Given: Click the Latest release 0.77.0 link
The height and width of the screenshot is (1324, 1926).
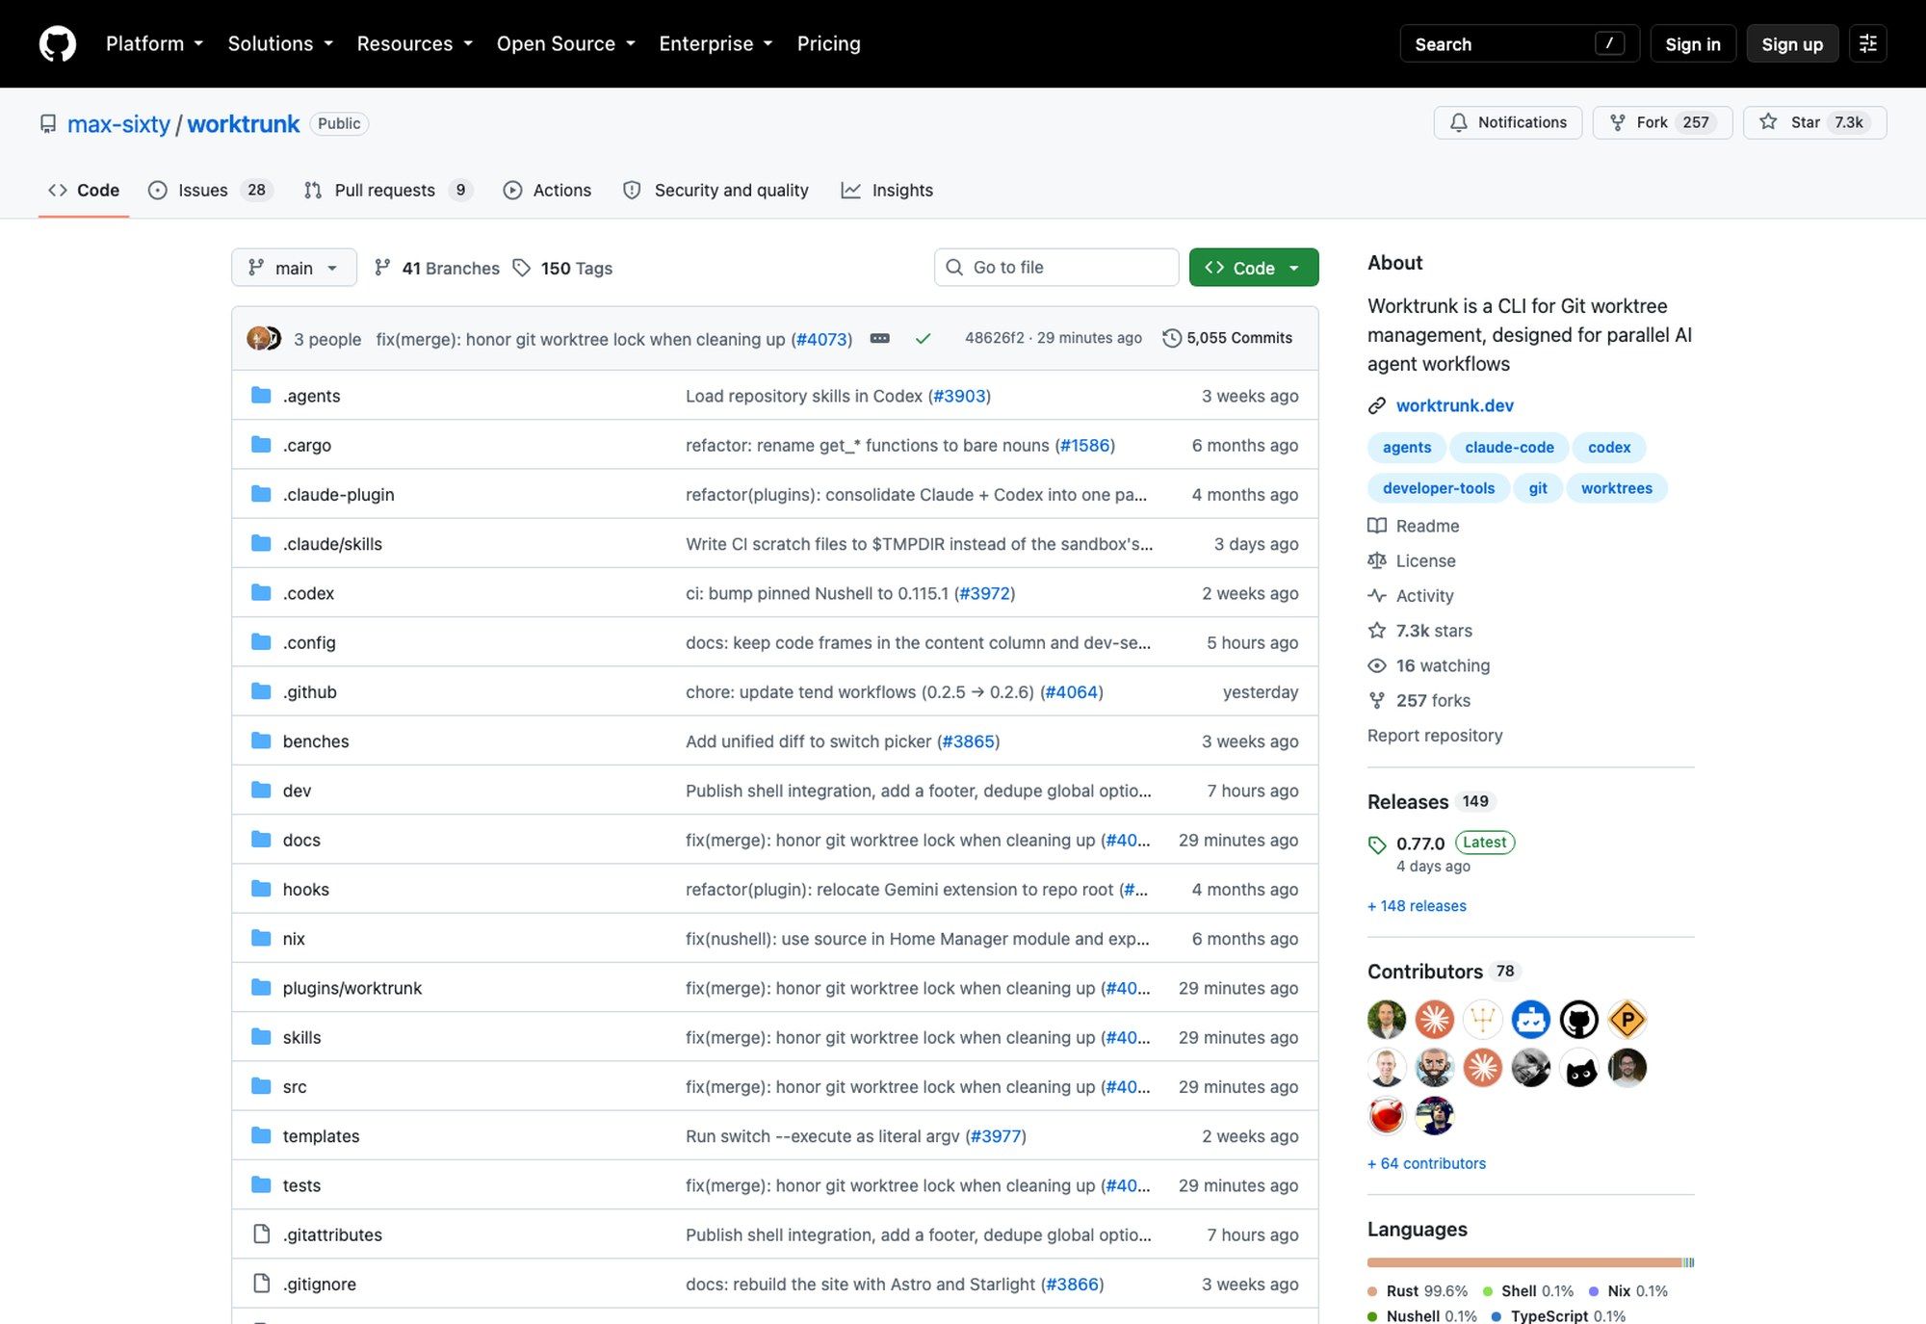Looking at the screenshot, I should click(x=1454, y=844).
